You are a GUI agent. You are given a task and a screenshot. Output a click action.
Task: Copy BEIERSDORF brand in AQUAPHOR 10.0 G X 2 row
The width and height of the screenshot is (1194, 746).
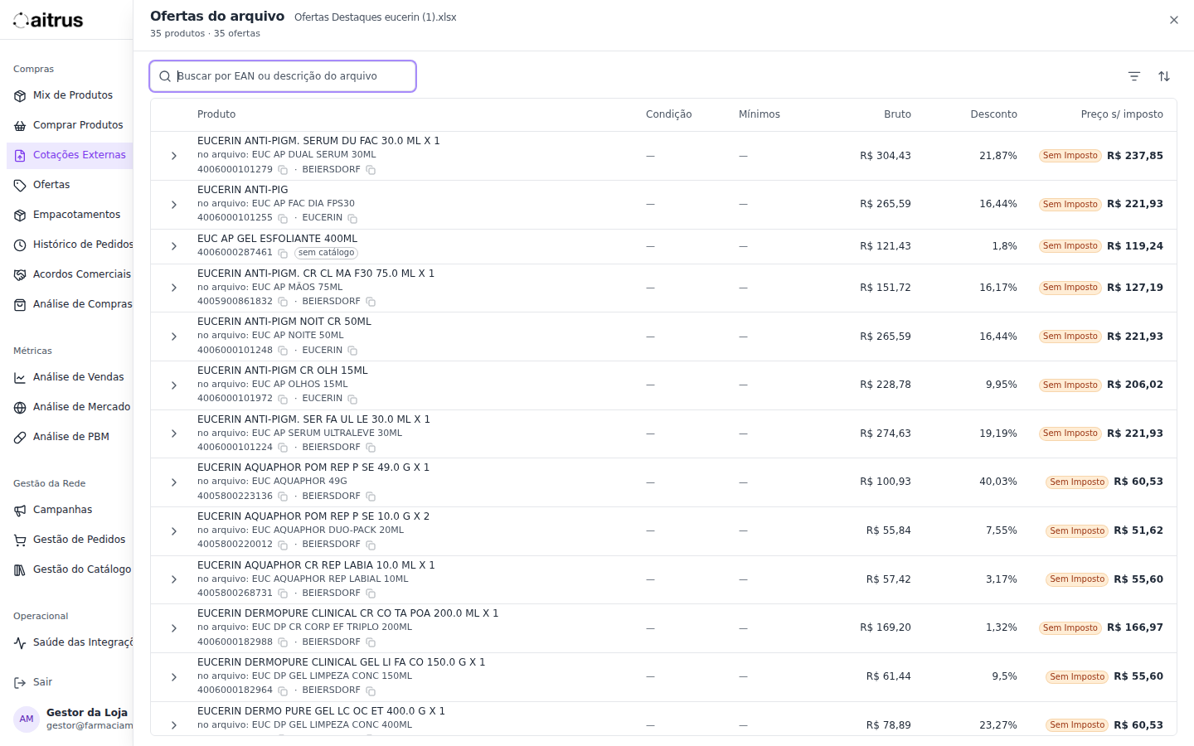point(371,545)
